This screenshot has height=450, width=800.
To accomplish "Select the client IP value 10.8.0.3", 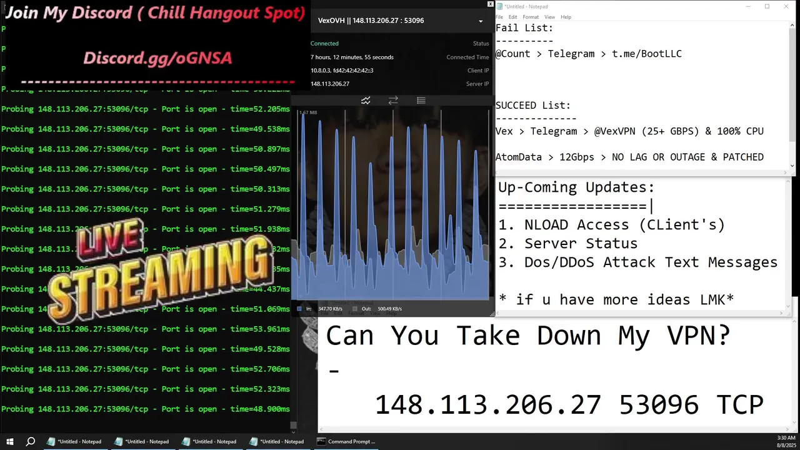I will 320,71.
